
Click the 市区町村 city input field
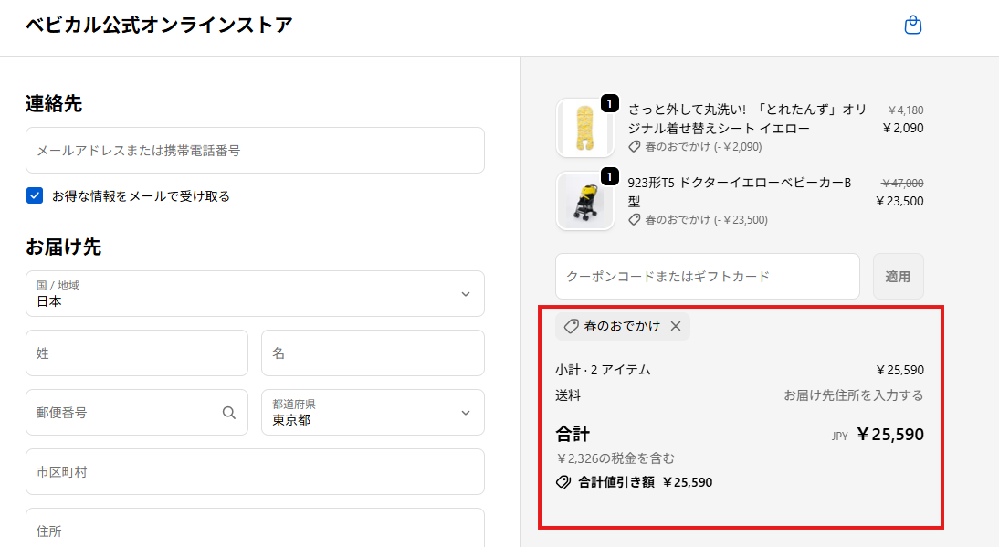pyautogui.click(x=255, y=472)
